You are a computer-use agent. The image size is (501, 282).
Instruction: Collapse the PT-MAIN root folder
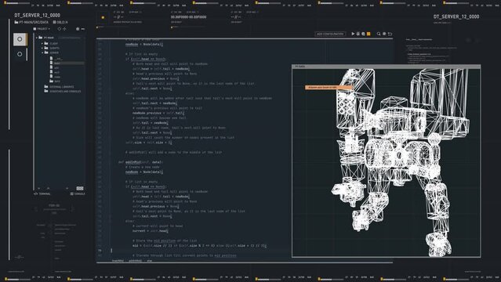pos(37,38)
